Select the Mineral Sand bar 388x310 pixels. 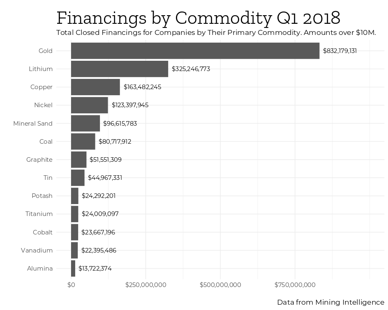(85, 123)
